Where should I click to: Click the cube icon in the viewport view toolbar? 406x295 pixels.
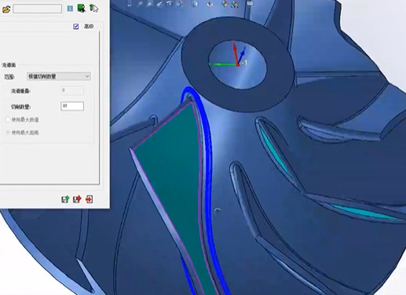[195, 4]
